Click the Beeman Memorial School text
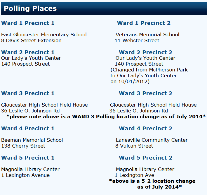This screenshot has width=207, height=195. [32, 140]
